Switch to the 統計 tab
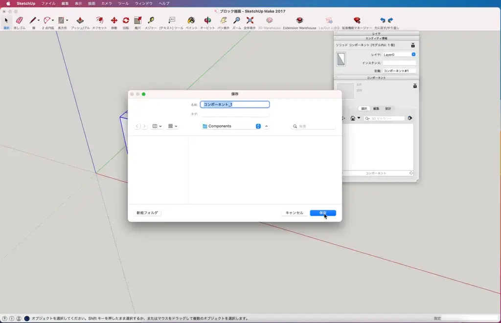Viewport: 501px width, 323px height. click(x=388, y=108)
